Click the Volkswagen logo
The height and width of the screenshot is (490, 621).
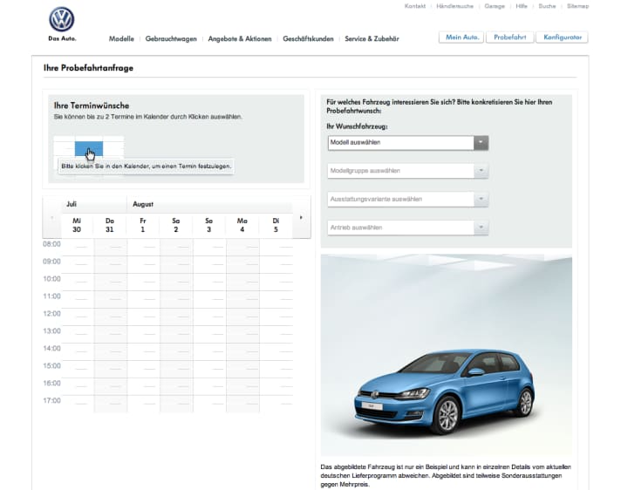click(x=61, y=20)
